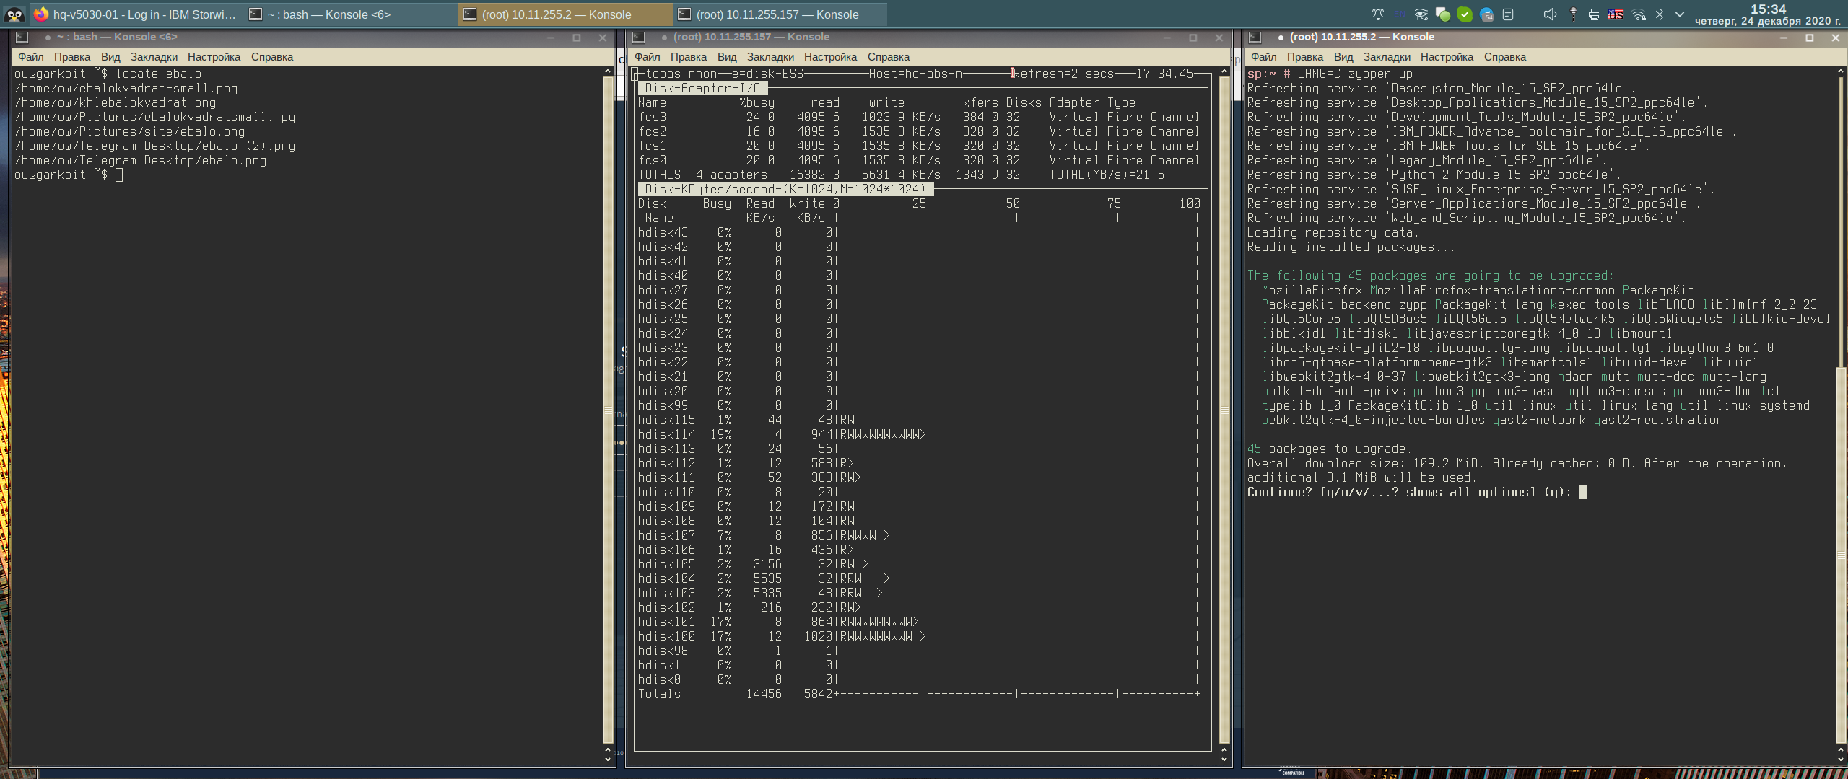1848x779 pixels.
Task: Click Konsole window icon of 10.11.255.157 titlebar
Action: click(x=638, y=38)
